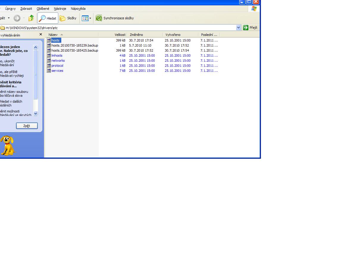Close the search companion pane
Screen dimensions: 357x267
point(41,34)
